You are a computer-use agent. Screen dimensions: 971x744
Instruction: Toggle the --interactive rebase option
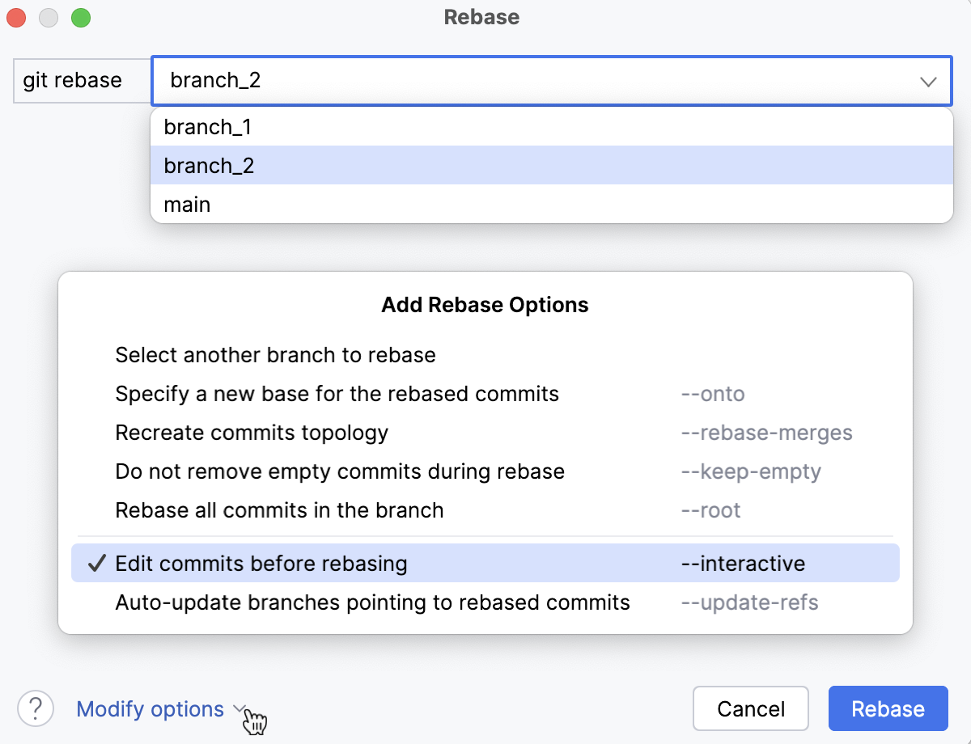tap(485, 563)
